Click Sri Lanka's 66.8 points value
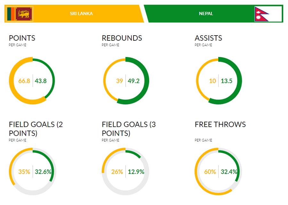 point(24,81)
